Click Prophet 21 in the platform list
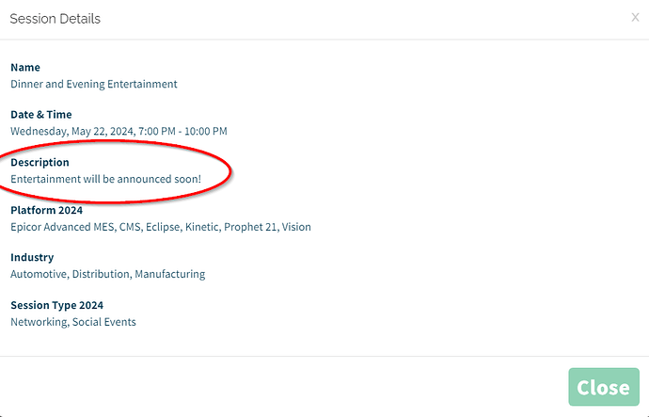 251,227
